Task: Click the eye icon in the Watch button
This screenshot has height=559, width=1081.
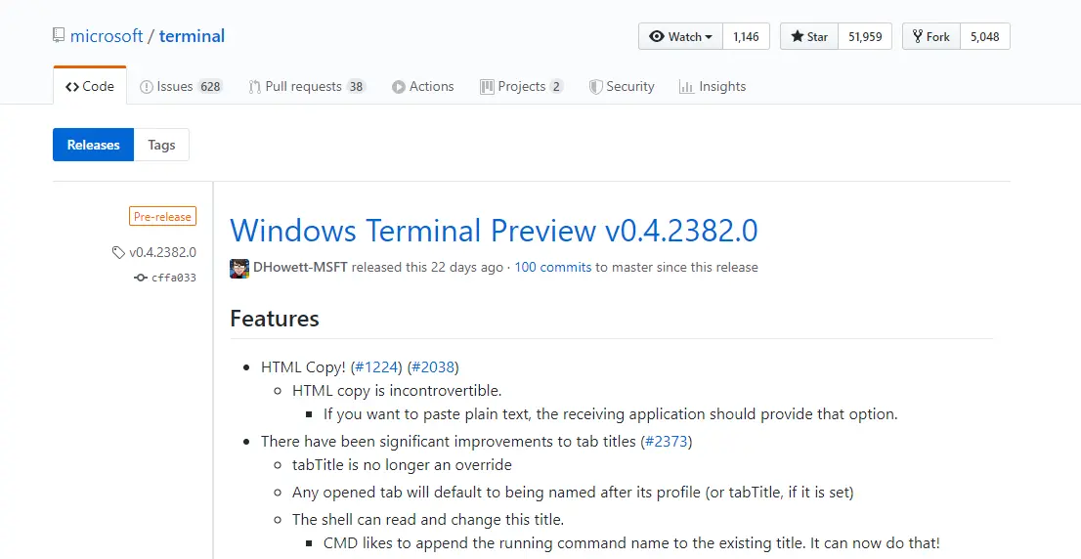Action: [657, 36]
